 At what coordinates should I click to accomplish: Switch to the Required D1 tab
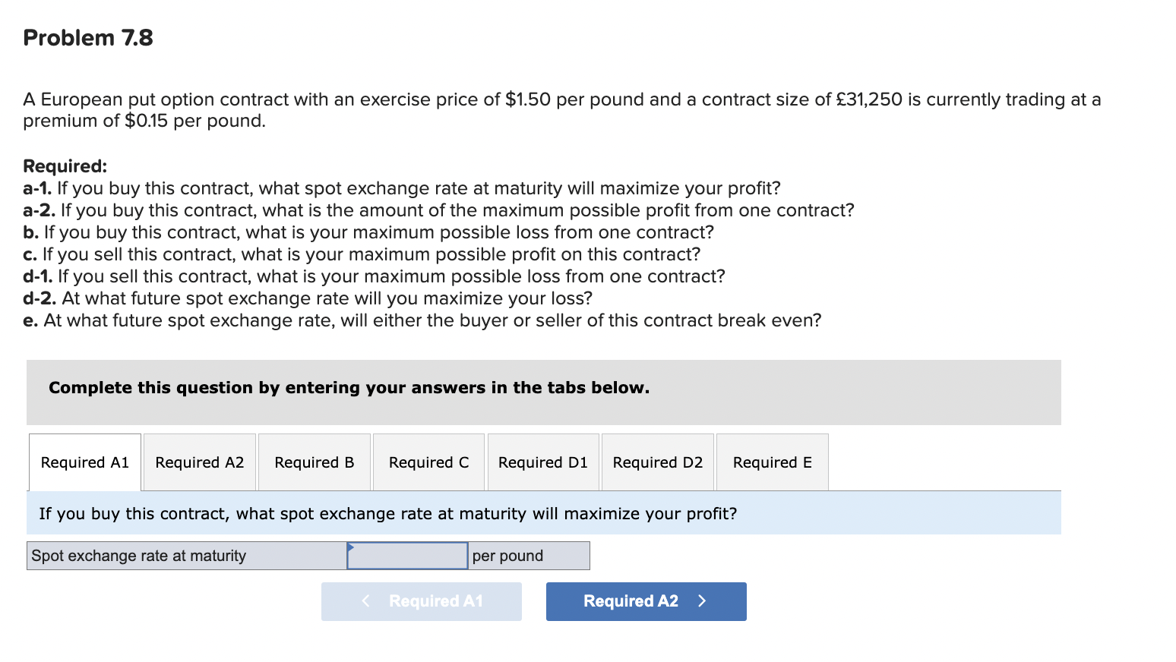(x=542, y=462)
